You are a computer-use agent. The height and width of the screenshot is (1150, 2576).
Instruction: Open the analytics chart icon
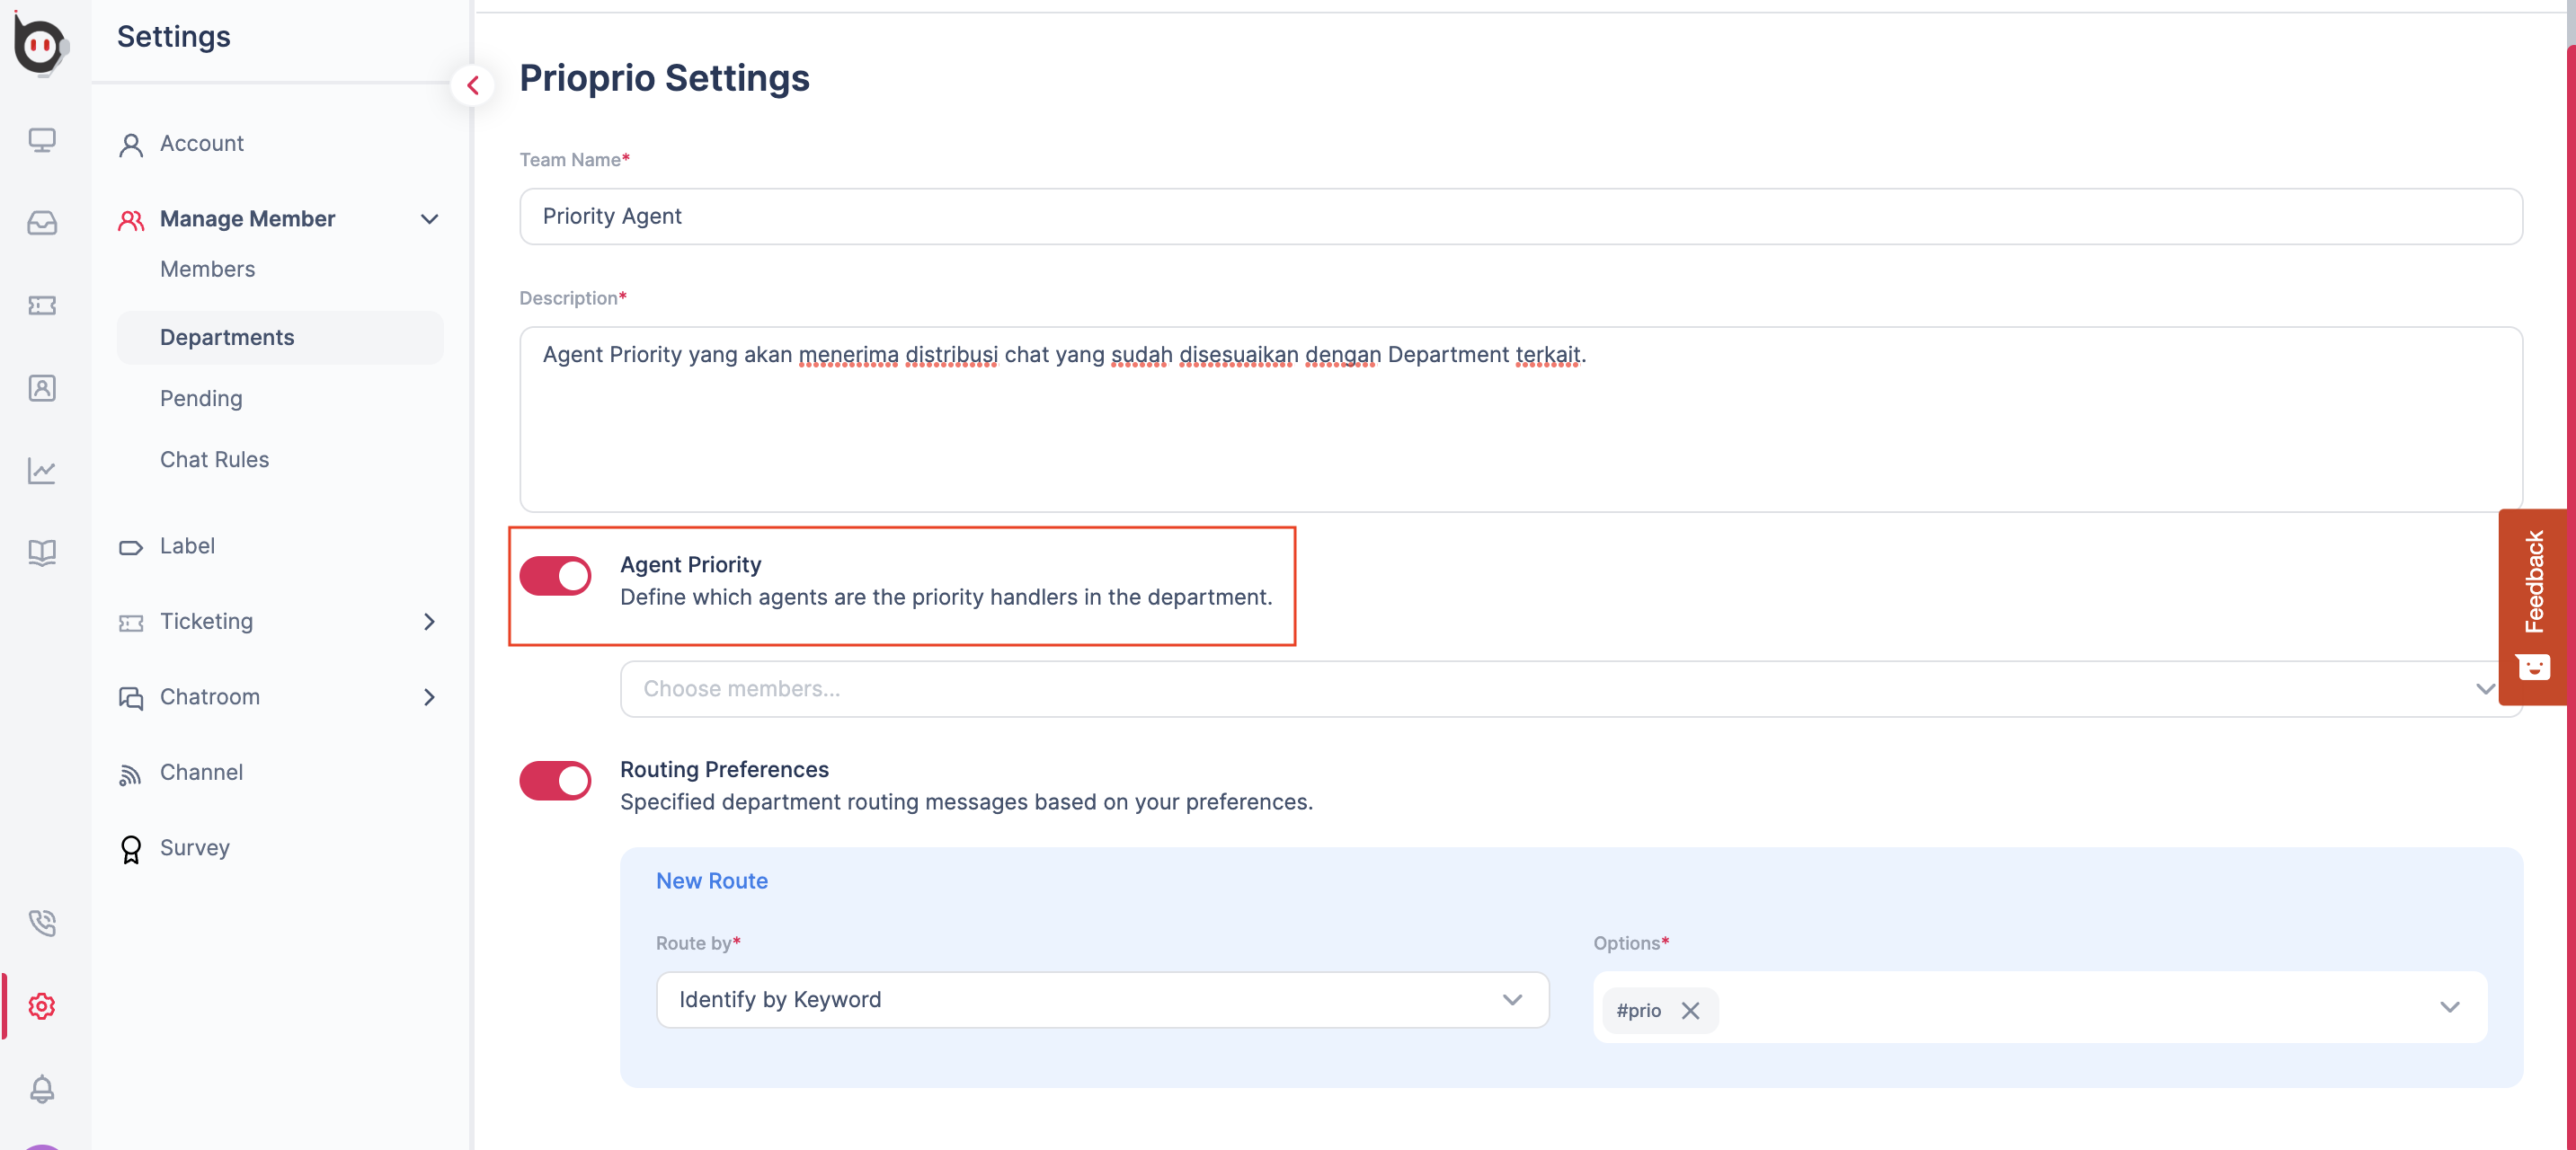42,470
